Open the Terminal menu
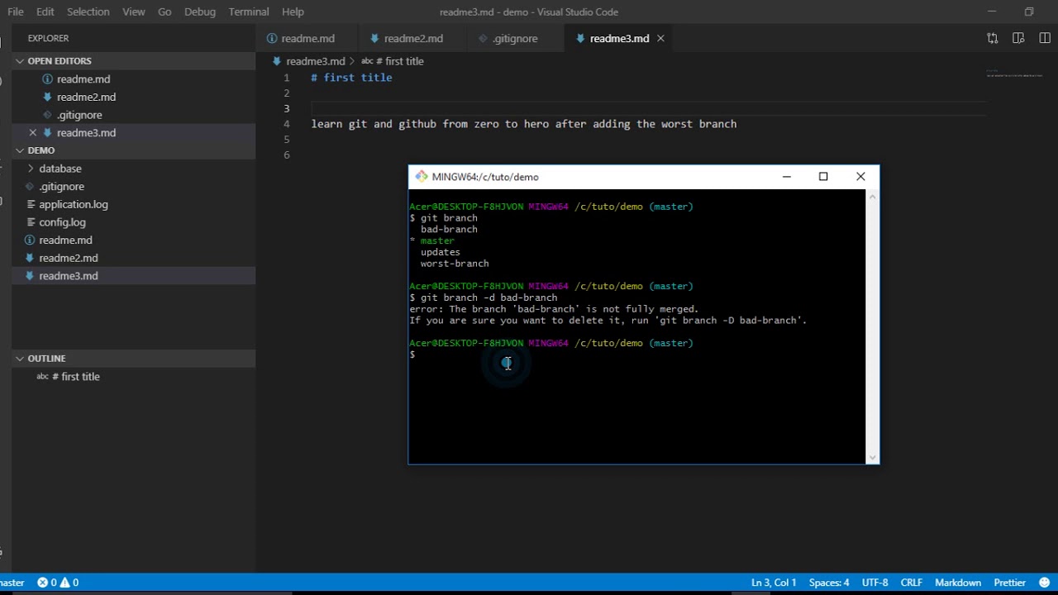The width and height of the screenshot is (1058, 595). (x=249, y=12)
